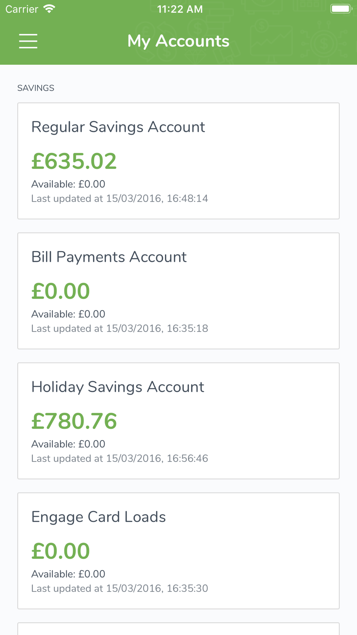Tap the Engage Card Loads title text
The image size is (357, 635).
(x=99, y=517)
